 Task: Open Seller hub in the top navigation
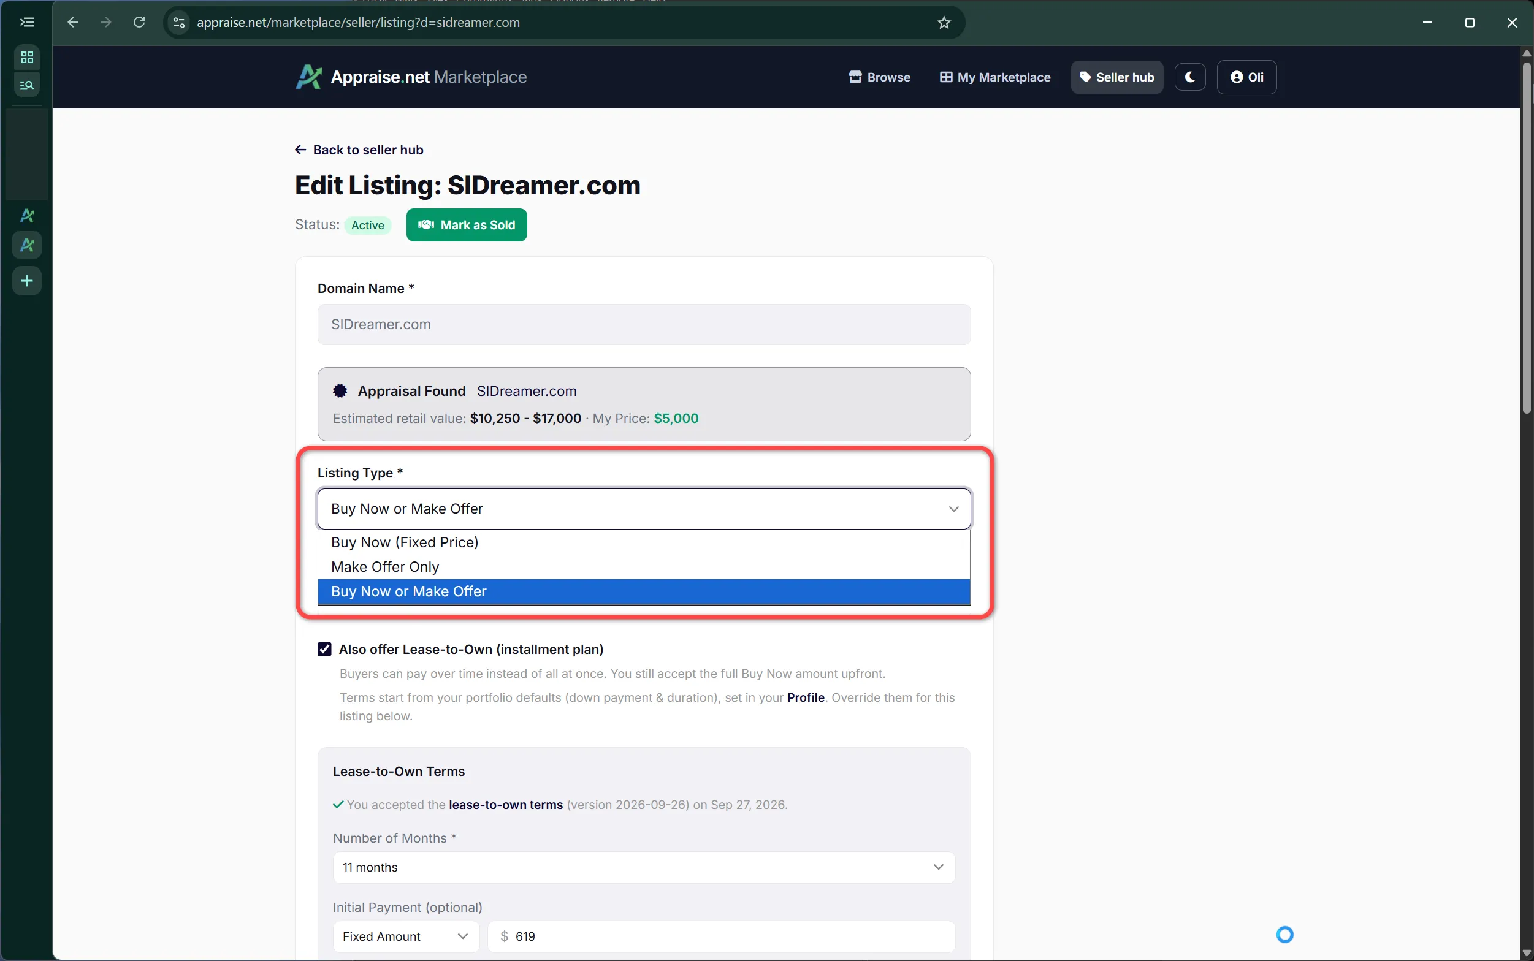[x=1117, y=77]
